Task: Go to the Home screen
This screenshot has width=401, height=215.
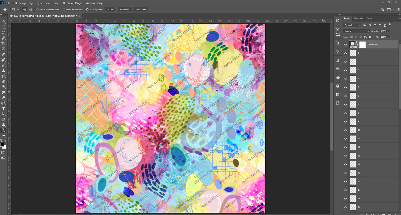Action: coord(5,9)
